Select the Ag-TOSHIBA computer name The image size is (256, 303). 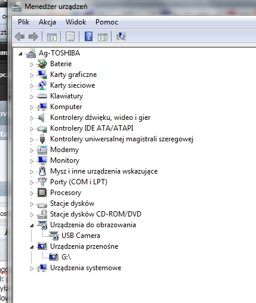(59, 53)
